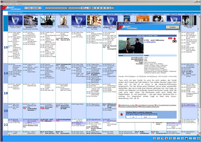Screen dimensions: 201x142
Task: Open the Suchen menu
Action: click(14, 4)
